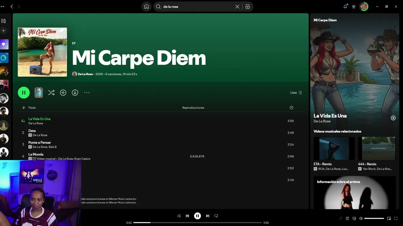This screenshot has height=226, width=403.
Task: Create a new playlist with sidebar plus
Action: tap(3, 31)
